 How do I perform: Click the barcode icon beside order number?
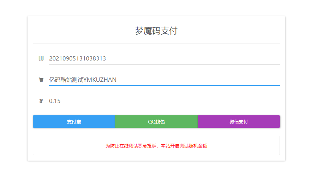point(41,58)
